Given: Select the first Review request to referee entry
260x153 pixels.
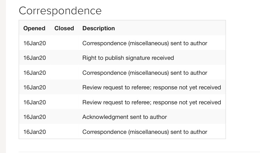Looking at the screenshot, I should 152,88.
